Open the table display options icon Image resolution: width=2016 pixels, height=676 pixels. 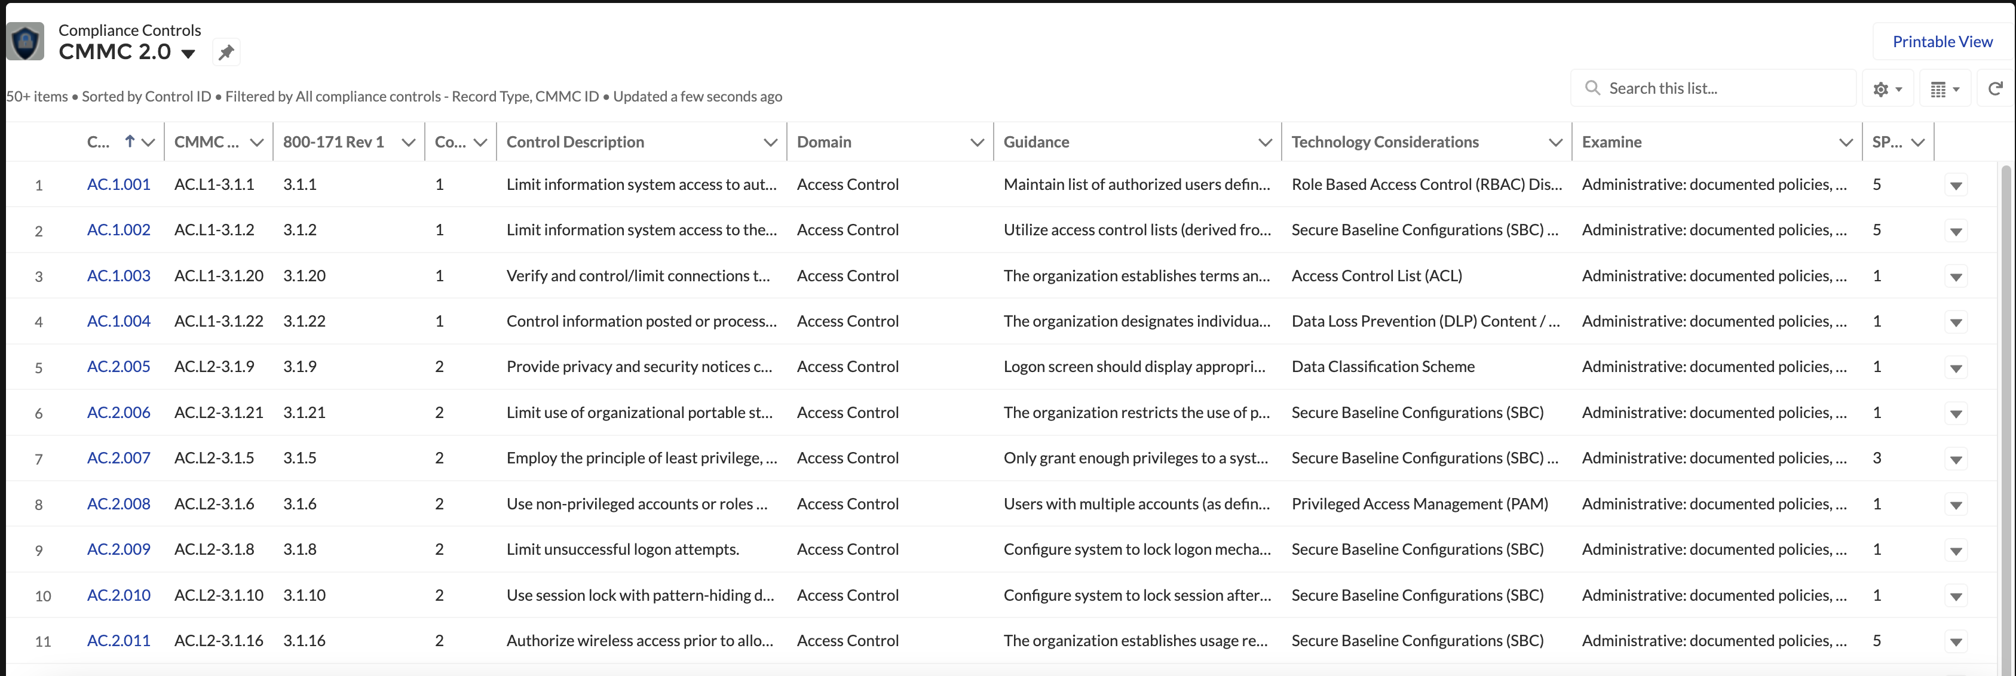point(1944,89)
